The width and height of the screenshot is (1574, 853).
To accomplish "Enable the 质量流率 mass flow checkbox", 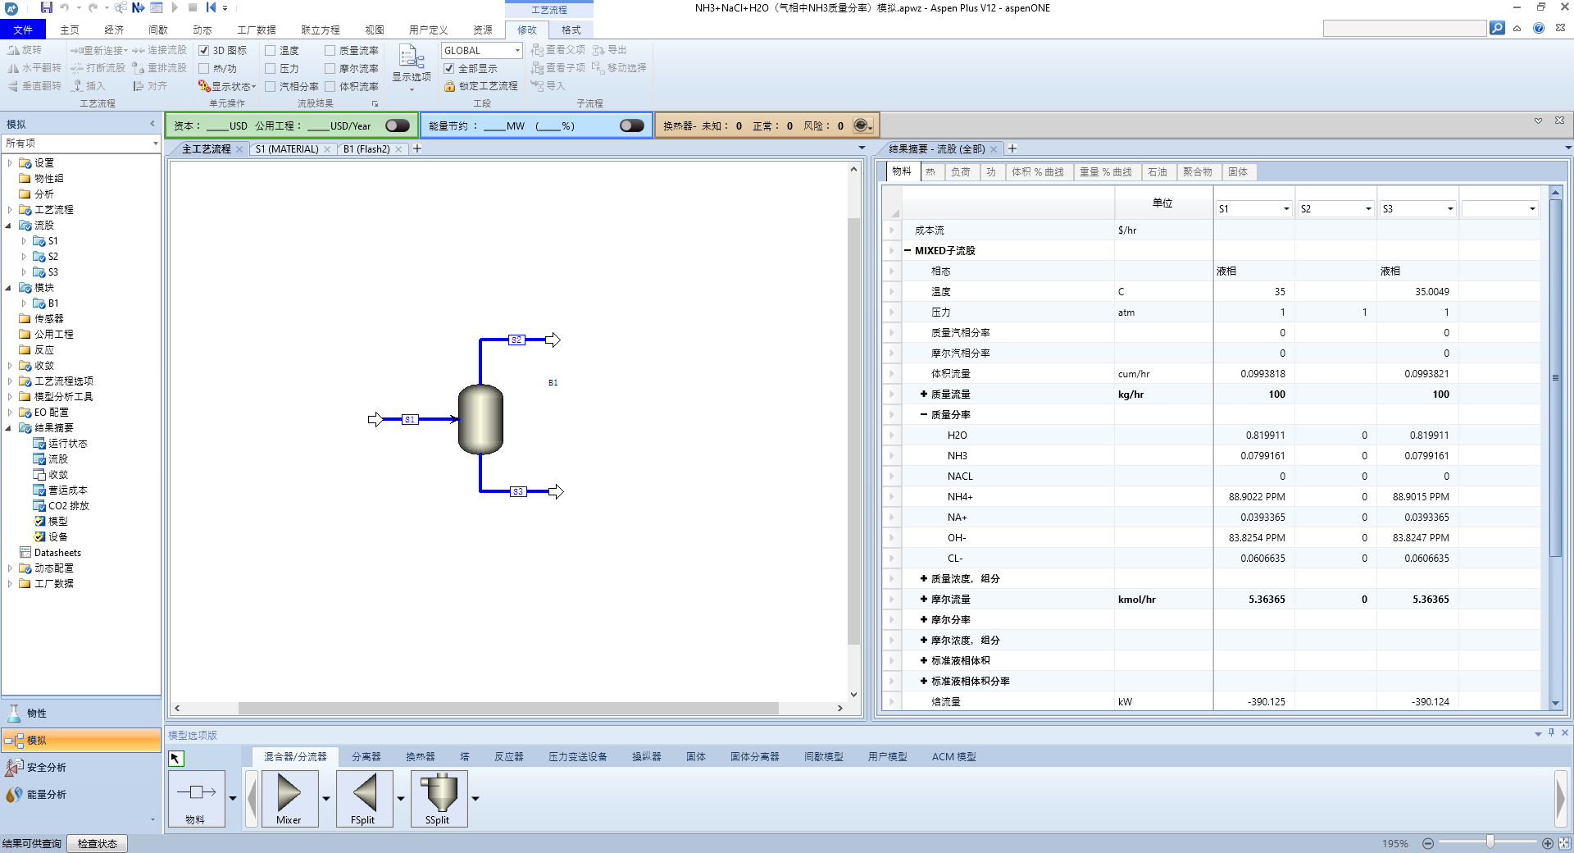I will coord(330,50).
